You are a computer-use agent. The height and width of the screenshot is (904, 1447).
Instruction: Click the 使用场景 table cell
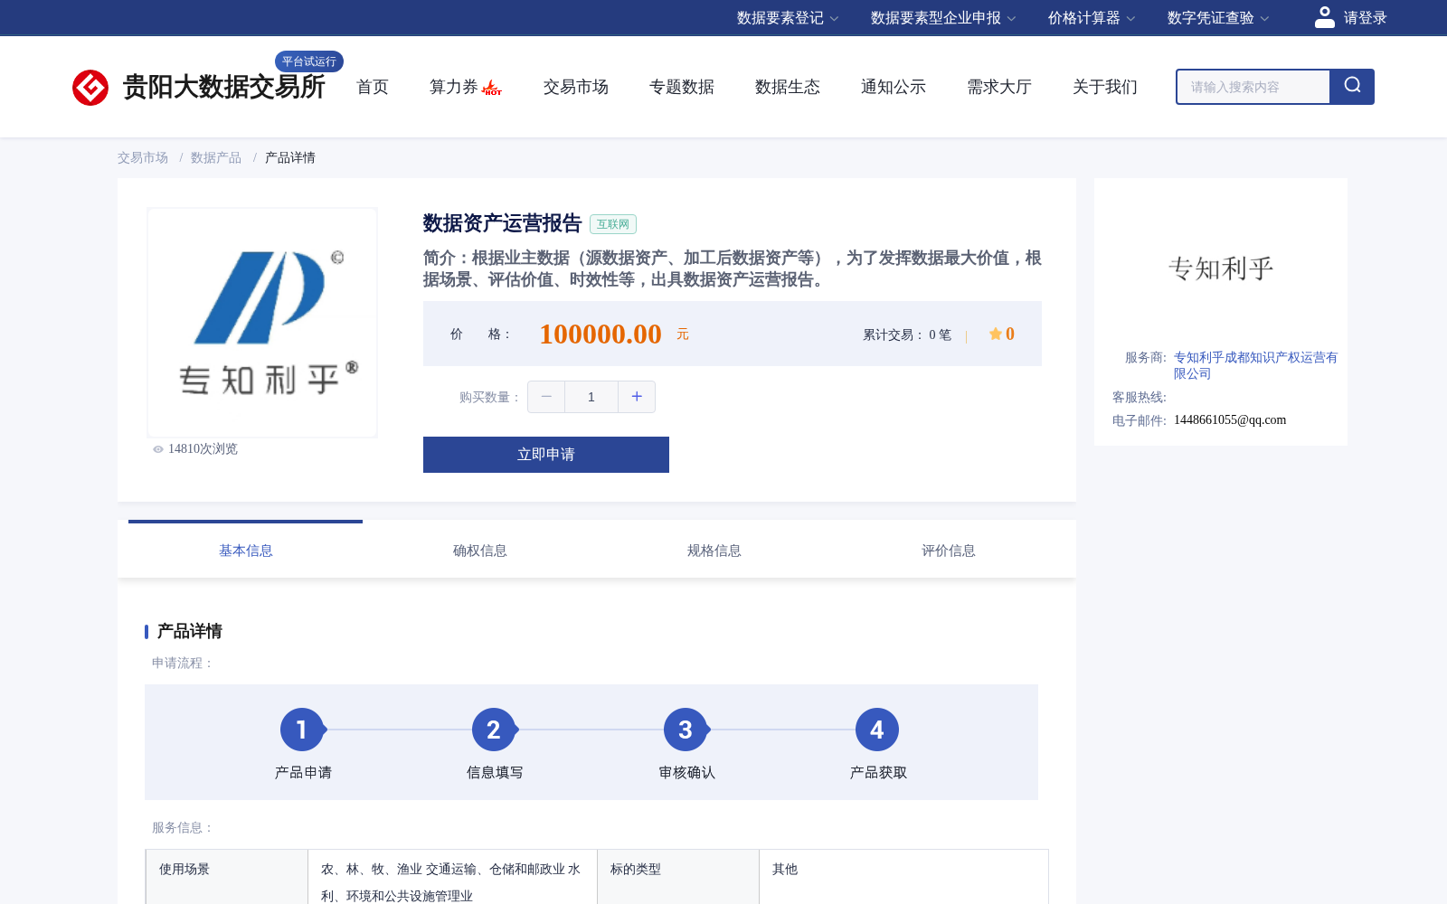click(227, 877)
